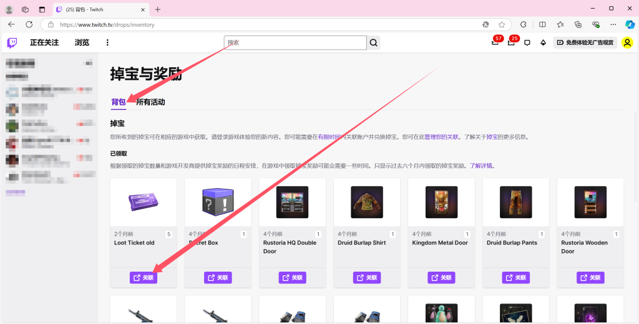
Task: Follow the 了解详情 link
Action: 481,166
